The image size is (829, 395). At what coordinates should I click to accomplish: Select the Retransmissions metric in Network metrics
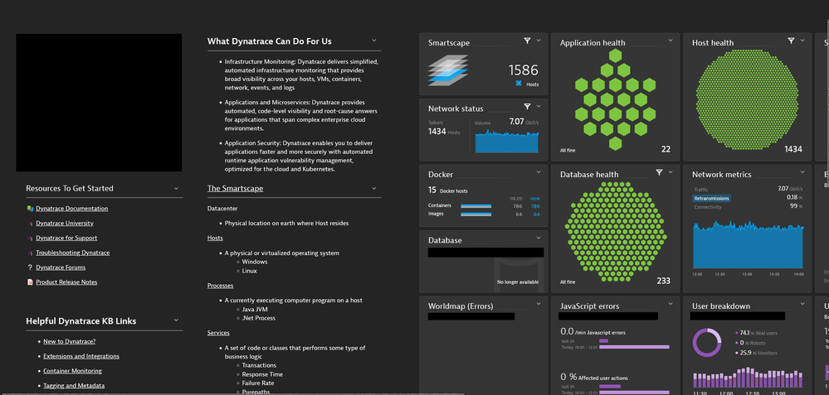[x=711, y=199]
